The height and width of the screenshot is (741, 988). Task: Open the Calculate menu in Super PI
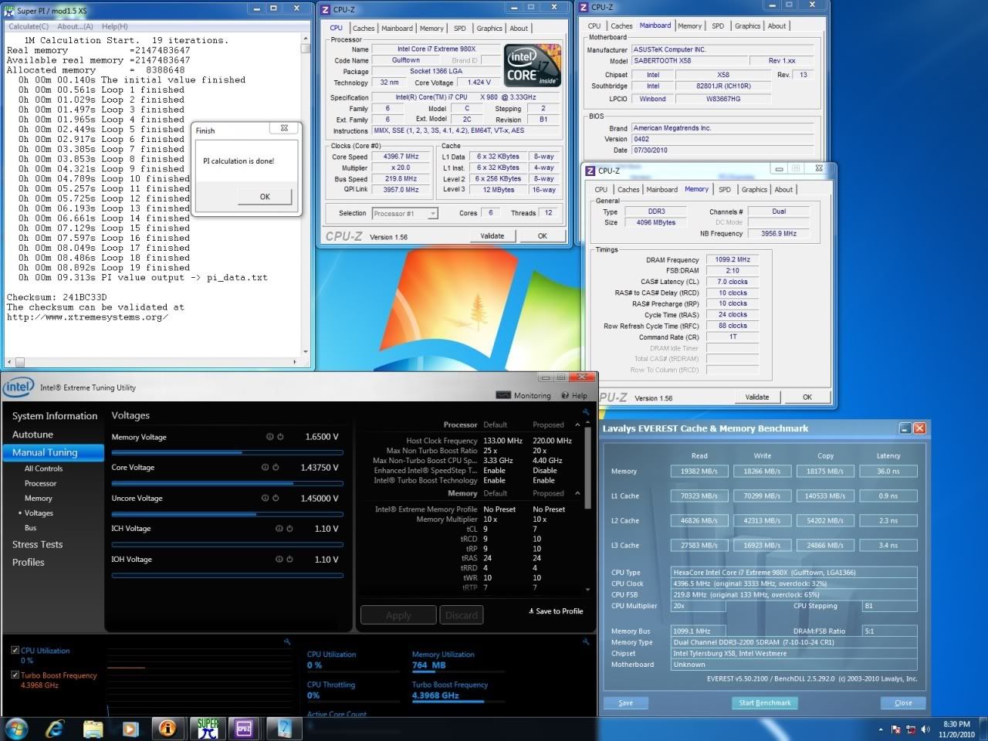(28, 26)
